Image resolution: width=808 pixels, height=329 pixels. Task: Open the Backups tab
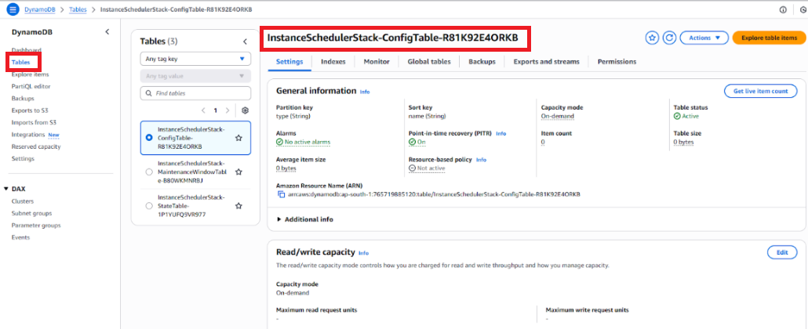pos(482,61)
